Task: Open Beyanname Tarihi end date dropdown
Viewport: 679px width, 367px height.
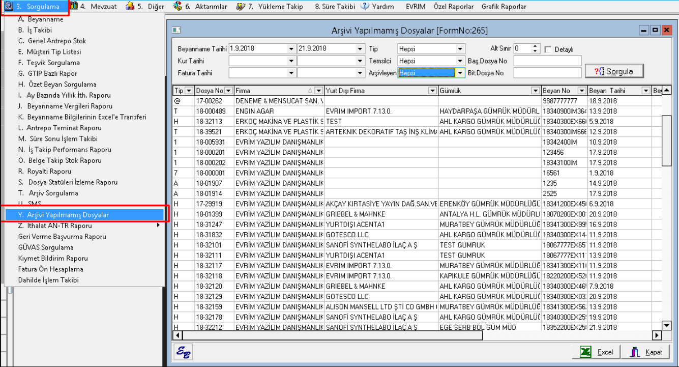Action: click(360, 49)
